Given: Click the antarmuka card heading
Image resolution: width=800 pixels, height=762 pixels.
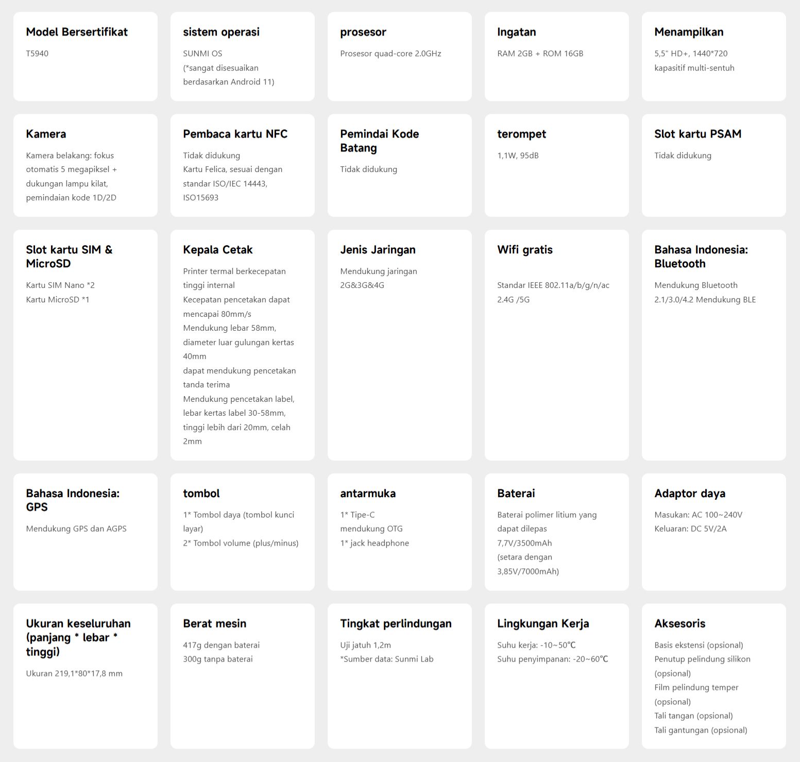Looking at the screenshot, I should click(x=368, y=494).
